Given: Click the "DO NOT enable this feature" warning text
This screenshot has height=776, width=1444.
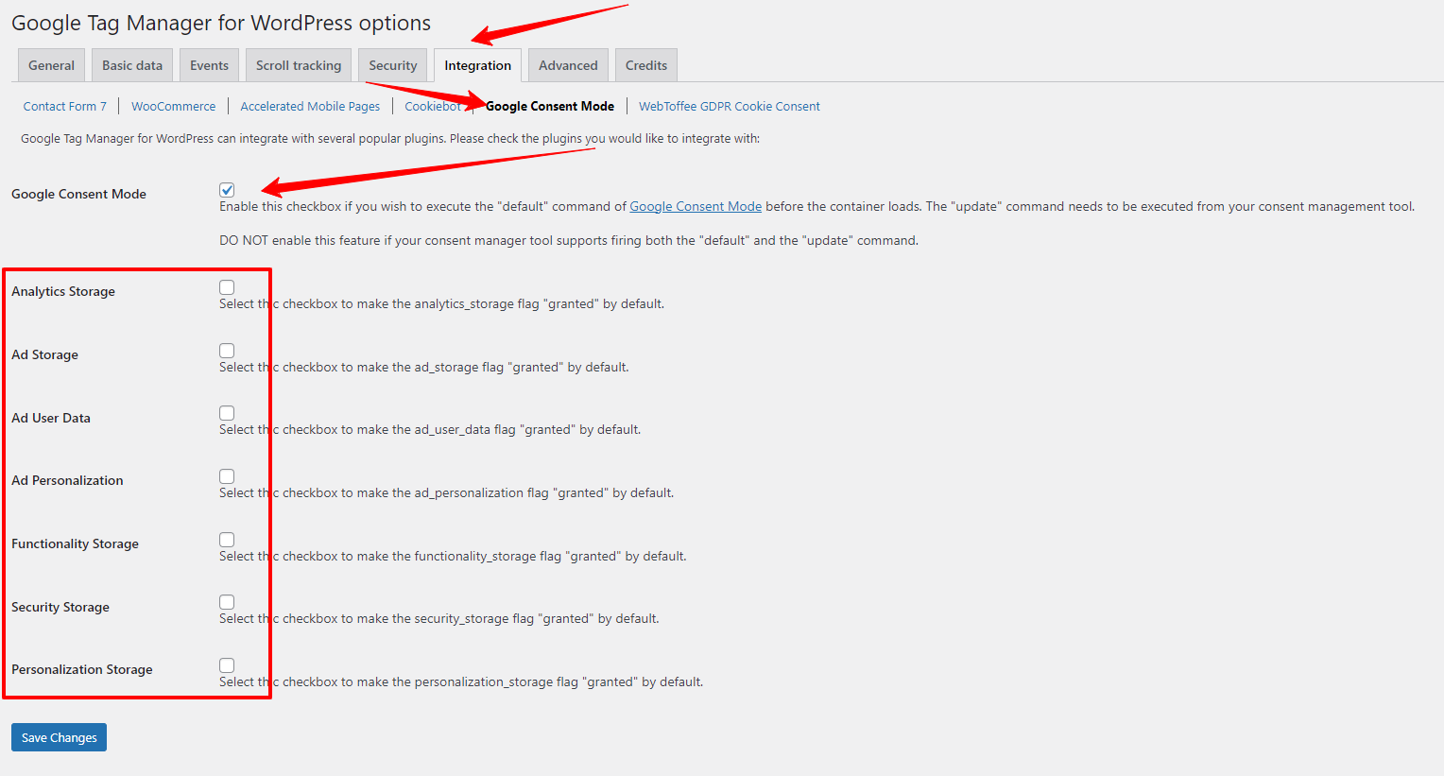Looking at the screenshot, I should (x=569, y=241).
